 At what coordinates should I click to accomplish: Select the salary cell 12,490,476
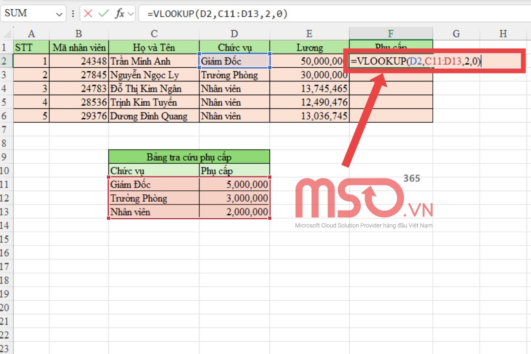(x=309, y=102)
